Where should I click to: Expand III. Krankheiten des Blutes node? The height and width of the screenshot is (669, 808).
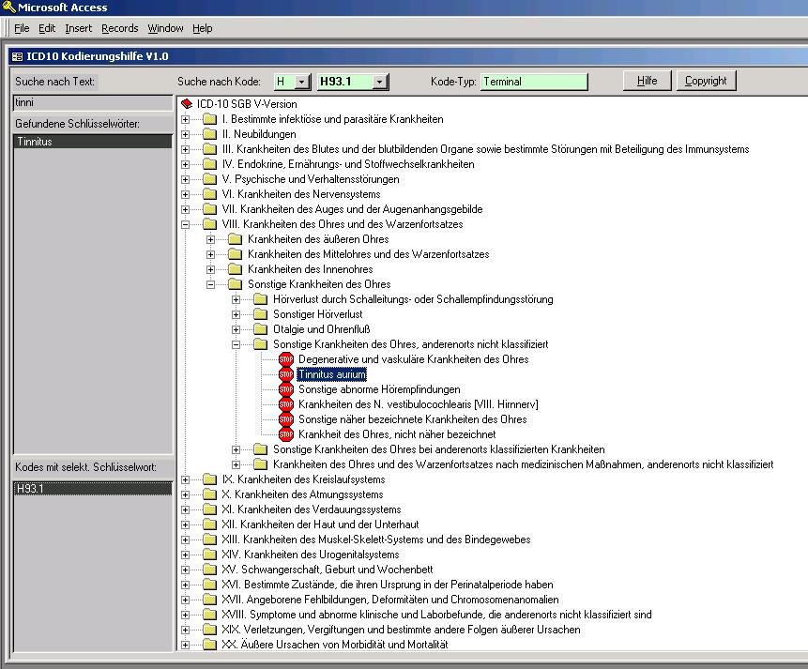click(186, 149)
